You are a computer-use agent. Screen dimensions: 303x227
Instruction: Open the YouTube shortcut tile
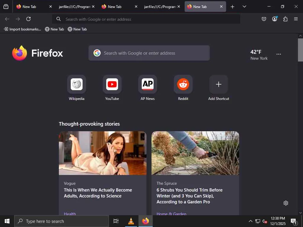[x=112, y=84]
